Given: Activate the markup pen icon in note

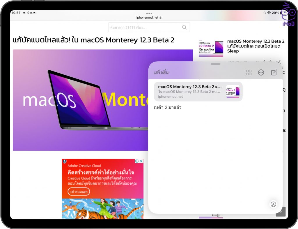Looking at the screenshot, I should click(x=273, y=204).
